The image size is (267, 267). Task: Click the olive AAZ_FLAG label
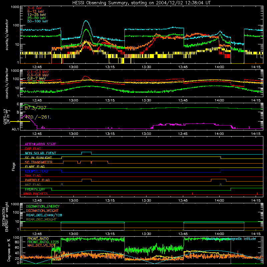pyautogui.click(x=33, y=185)
